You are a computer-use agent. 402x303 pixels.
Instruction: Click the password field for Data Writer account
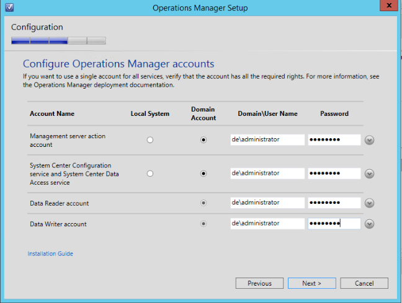pyautogui.click(x=334, y=224)
